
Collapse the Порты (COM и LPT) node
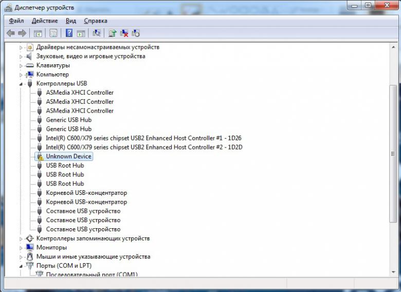pos(21,266)
